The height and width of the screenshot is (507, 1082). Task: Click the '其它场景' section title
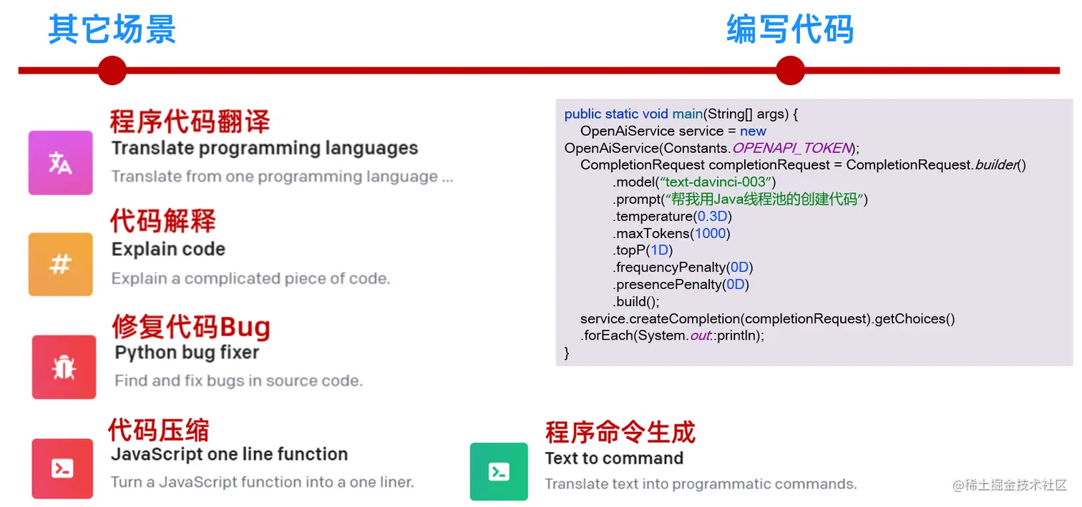point(112,29)
